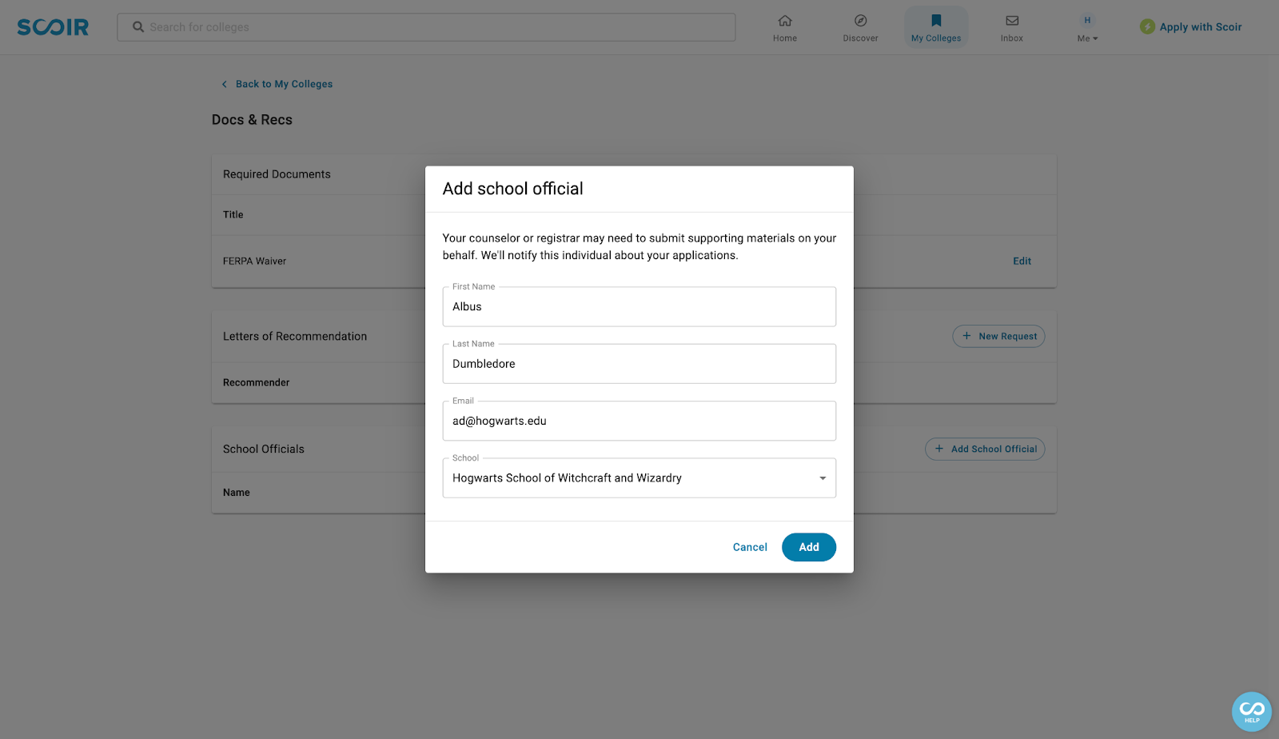Screen dimensions: 1279x739
Task: Click the Letters of Recommendation heading
Action: click(295, 337)
